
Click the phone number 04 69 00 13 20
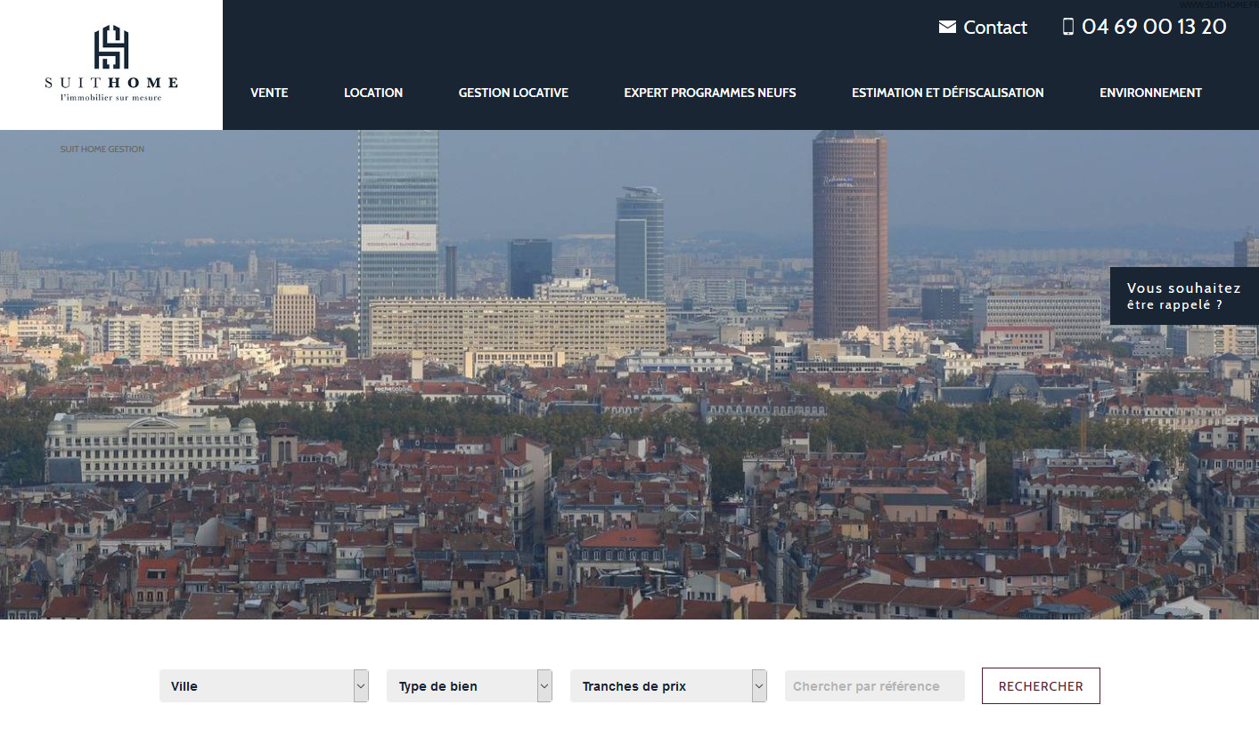coord(1154,27)
